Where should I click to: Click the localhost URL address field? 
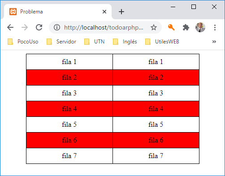point(104,27)
